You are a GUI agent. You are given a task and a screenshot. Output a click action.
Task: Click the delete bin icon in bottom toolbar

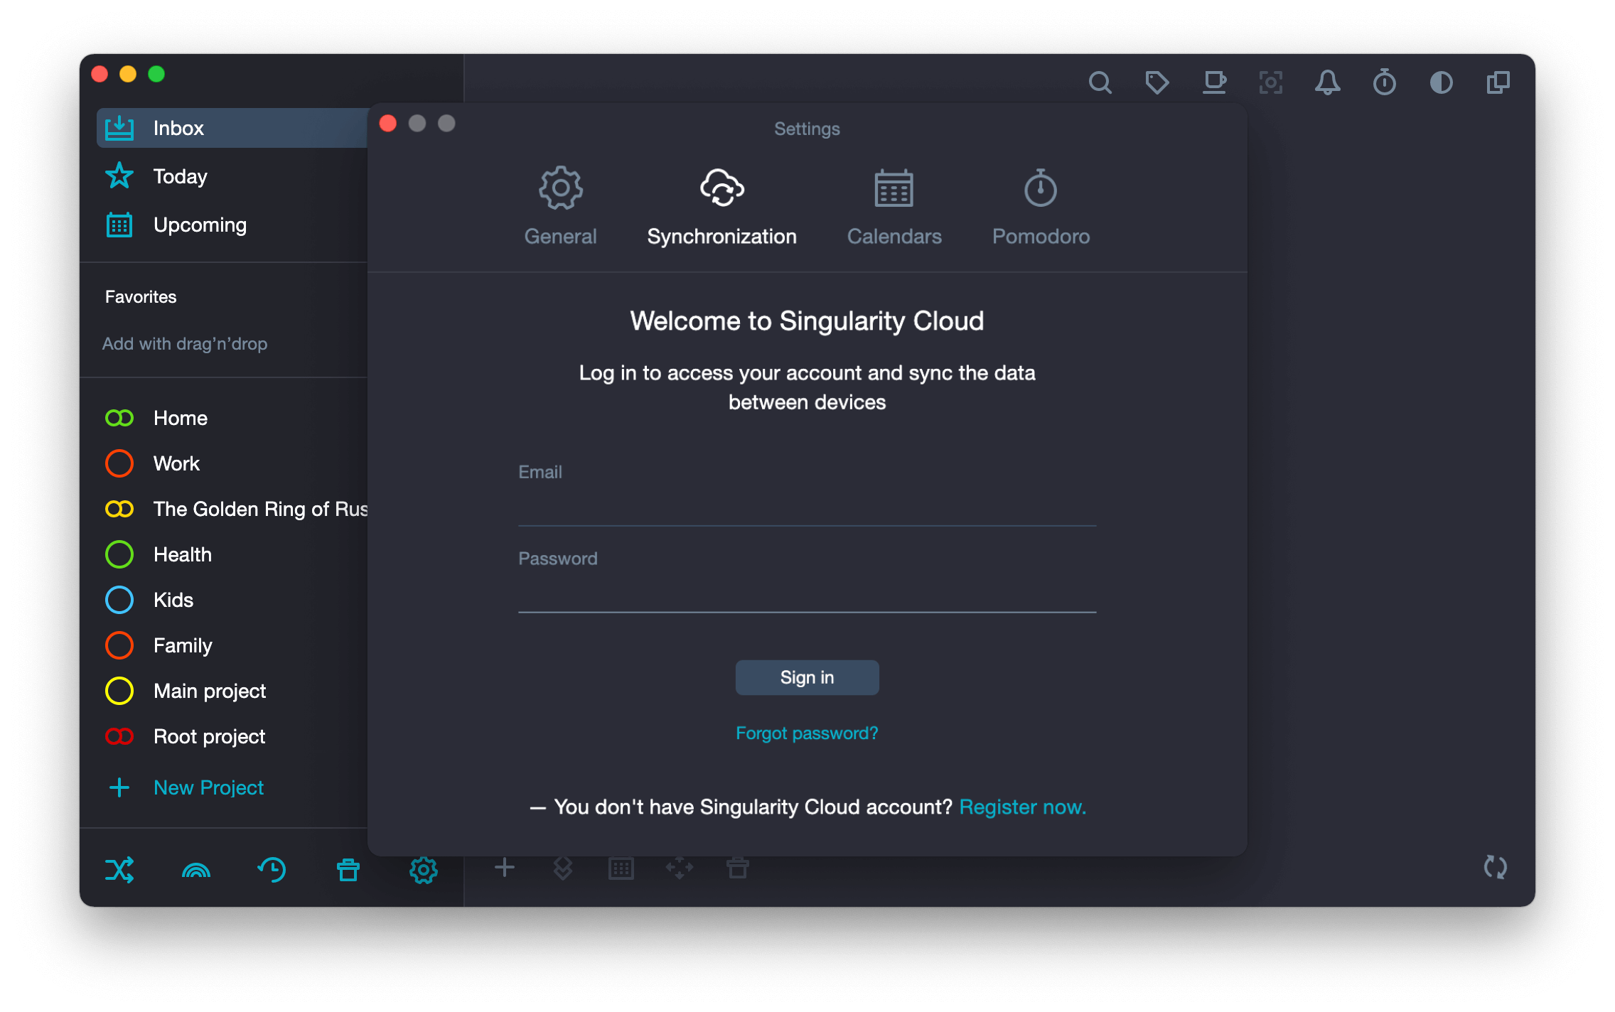(737, 867)
